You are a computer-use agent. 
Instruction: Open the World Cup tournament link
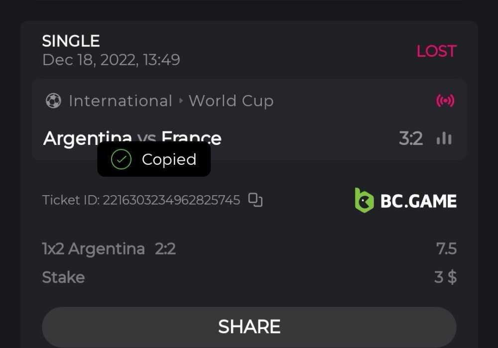click(231, 101)
